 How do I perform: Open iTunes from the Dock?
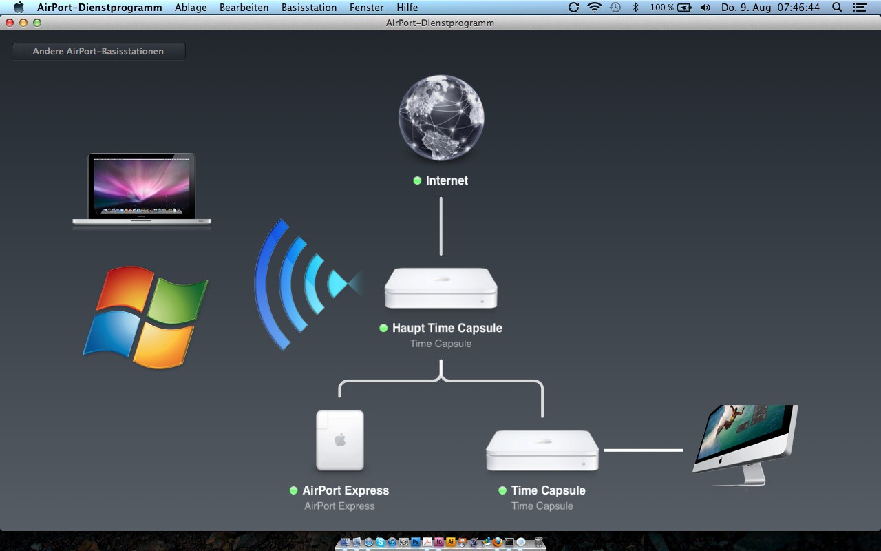[392, 542]
